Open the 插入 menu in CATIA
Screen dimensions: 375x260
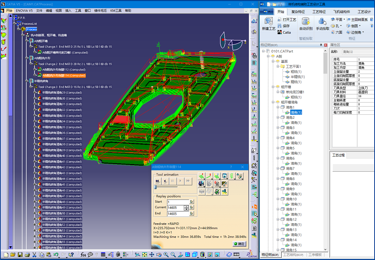click(x=68, y=10)
